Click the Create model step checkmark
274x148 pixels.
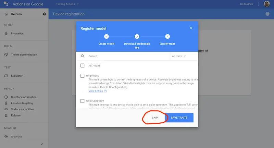coord(107,37)
